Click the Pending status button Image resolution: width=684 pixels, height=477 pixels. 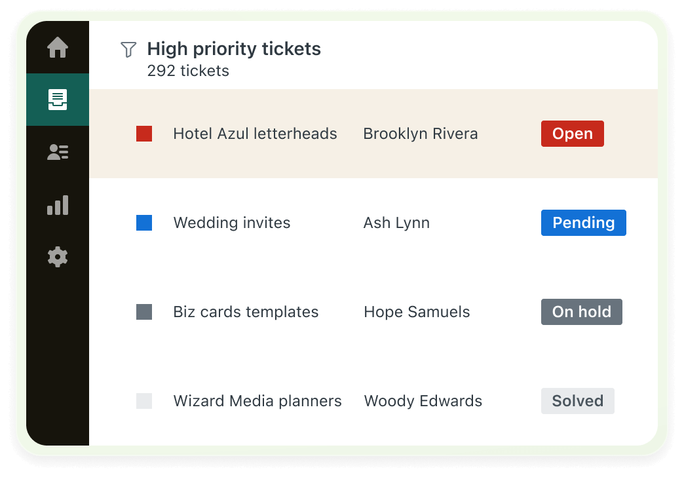tap(583, 223)
